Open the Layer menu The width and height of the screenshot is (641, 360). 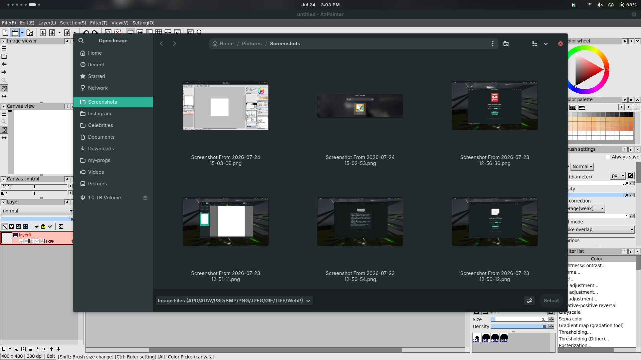point(47,23)
